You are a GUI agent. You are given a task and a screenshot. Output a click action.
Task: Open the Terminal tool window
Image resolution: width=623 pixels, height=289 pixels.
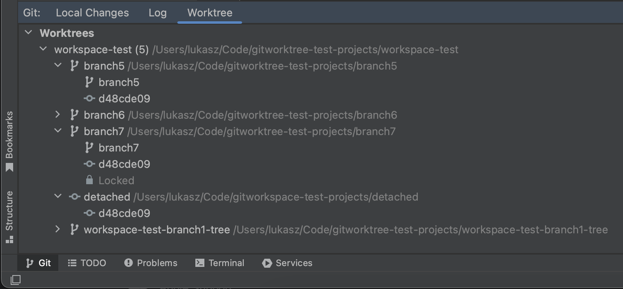[x=220, y=263]
